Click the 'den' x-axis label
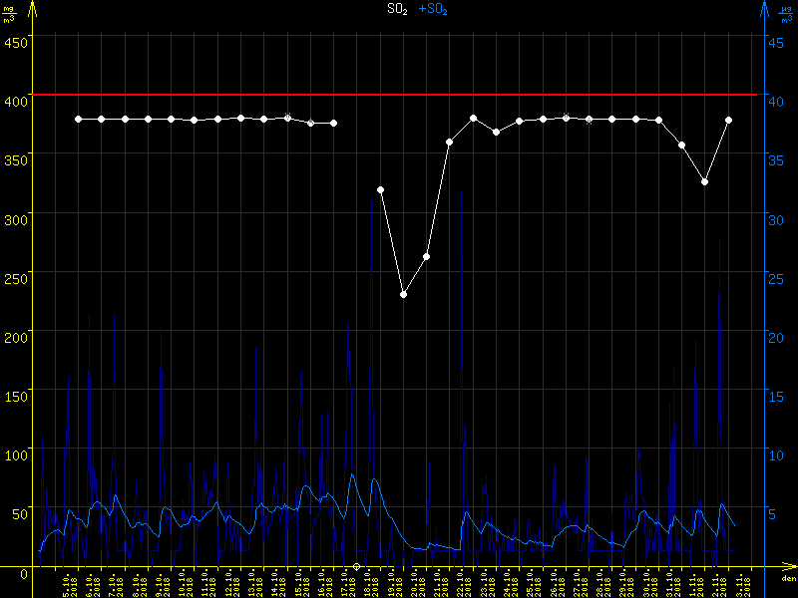 click(788, 578)
